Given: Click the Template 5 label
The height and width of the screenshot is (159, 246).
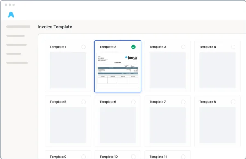Looking at the screenshot, I should pyautogui.click(x=58, y=102).
